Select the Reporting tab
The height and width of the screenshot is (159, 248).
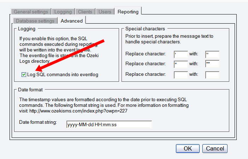coord(128,12)
